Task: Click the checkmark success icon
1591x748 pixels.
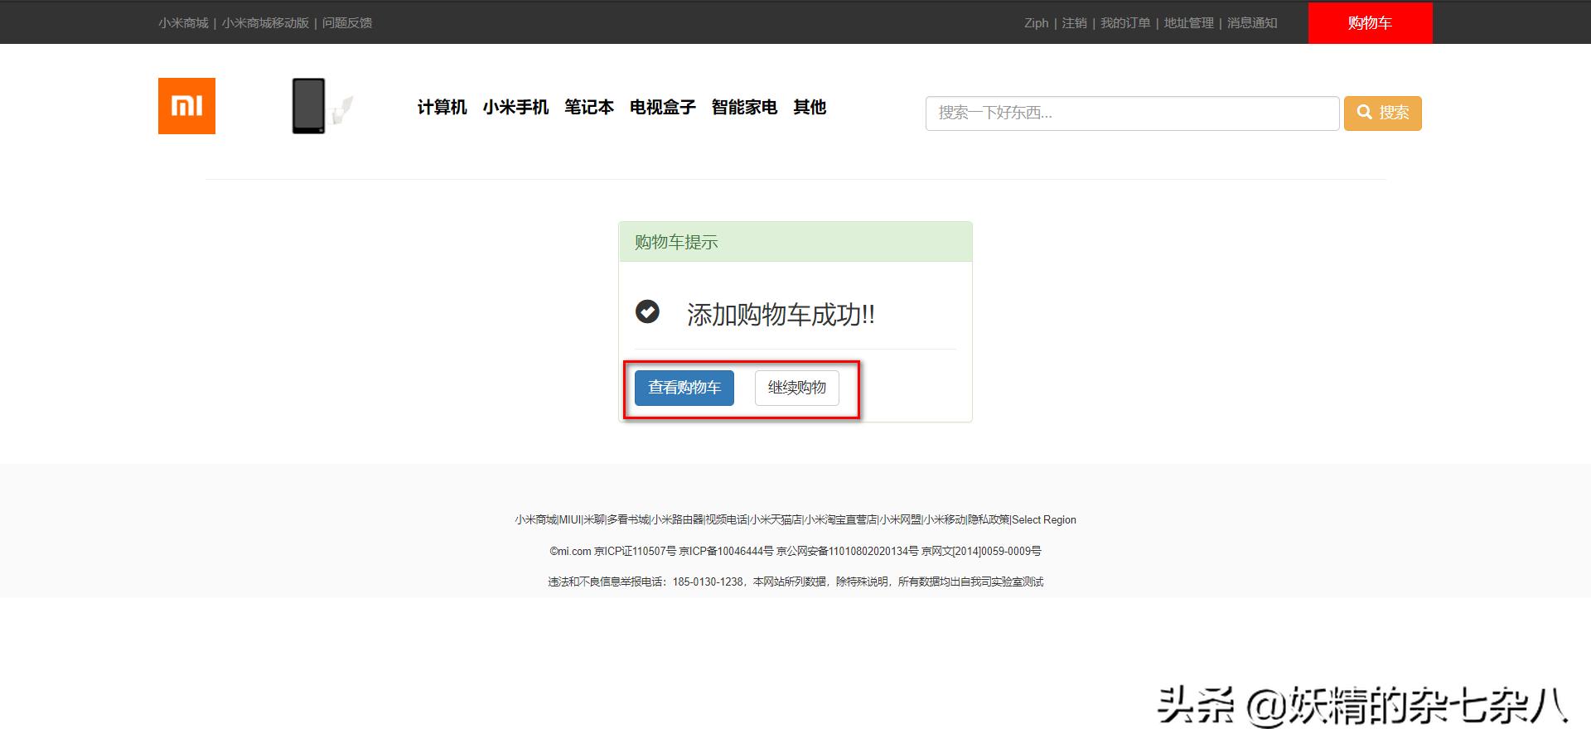Action: [x=647, y=313]
